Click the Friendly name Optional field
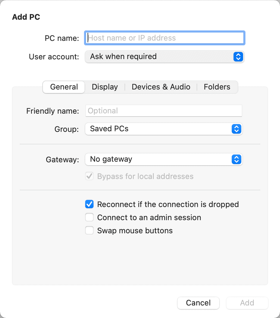This screenshot has height=318, width=280. click(164, 111)
